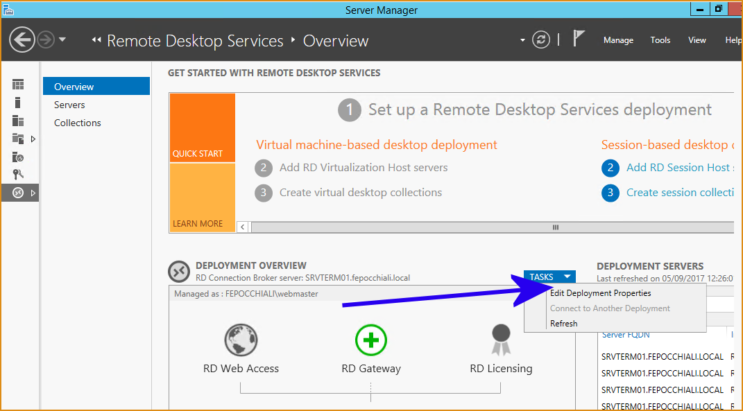Open the Tools menu

click(x=660, y=40)
